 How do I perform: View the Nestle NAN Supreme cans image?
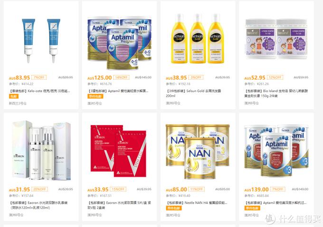(x=198, y=151)
